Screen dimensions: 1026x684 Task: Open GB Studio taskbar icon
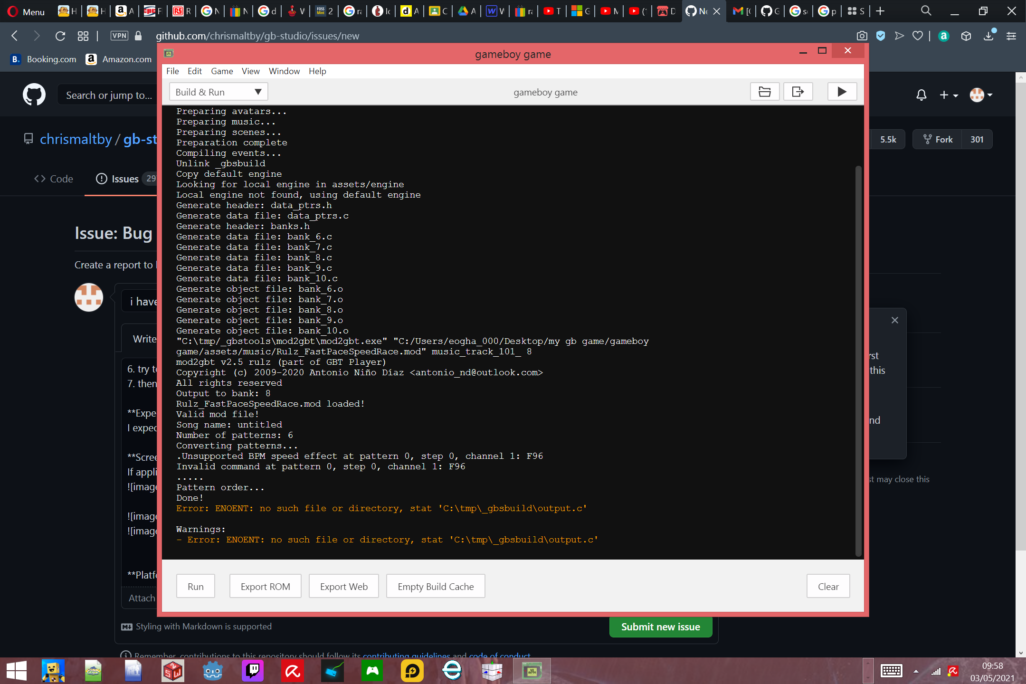[532, 671]
